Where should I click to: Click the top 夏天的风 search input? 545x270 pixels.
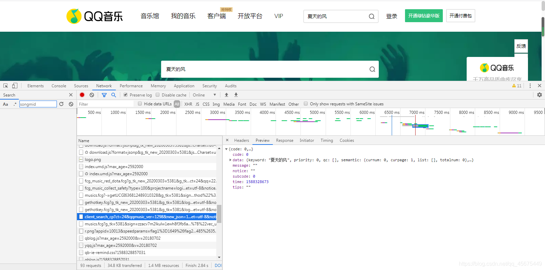click(336, 16)
